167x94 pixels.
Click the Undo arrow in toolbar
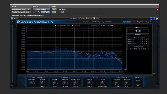pyautogui.click(x=71, y=19)
